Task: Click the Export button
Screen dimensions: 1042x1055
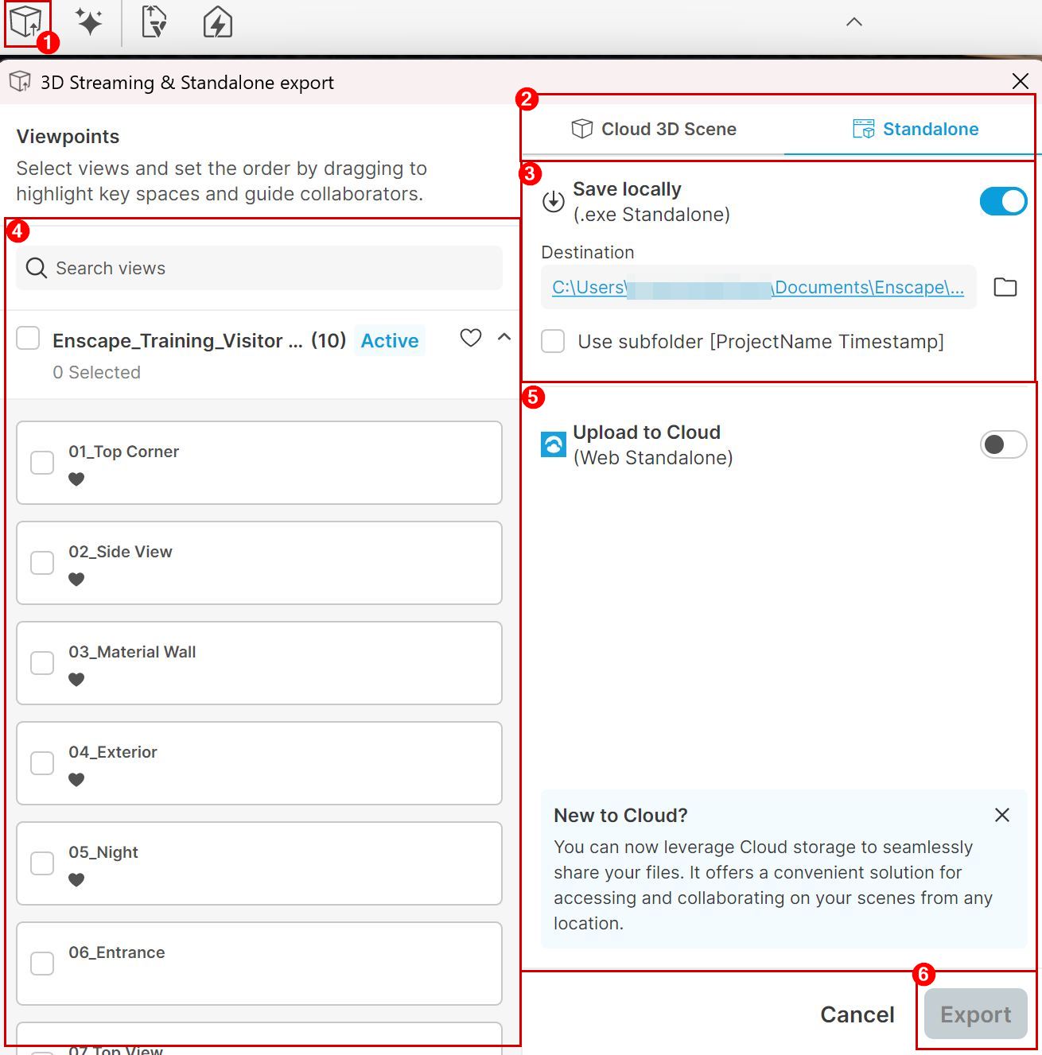Action: [x=976, y=1014]
